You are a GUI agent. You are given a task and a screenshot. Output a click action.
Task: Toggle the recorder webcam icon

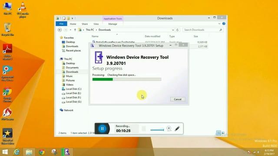tap(169, 129)
